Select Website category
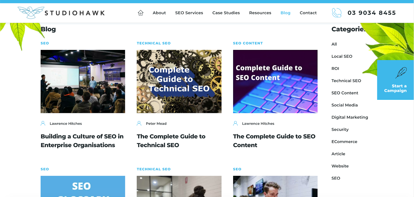The width and height of the screenshot is (414, 197). click(x=340, y=166)
